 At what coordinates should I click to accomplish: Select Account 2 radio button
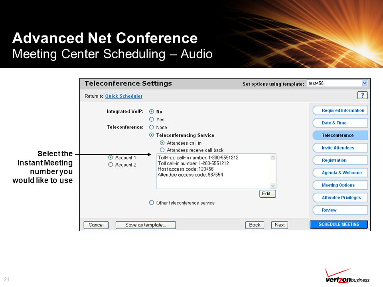[111, 165]
